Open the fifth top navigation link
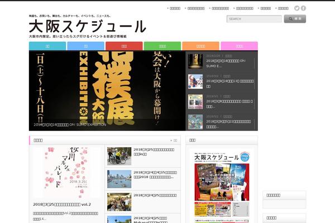 tap(265, 8)
